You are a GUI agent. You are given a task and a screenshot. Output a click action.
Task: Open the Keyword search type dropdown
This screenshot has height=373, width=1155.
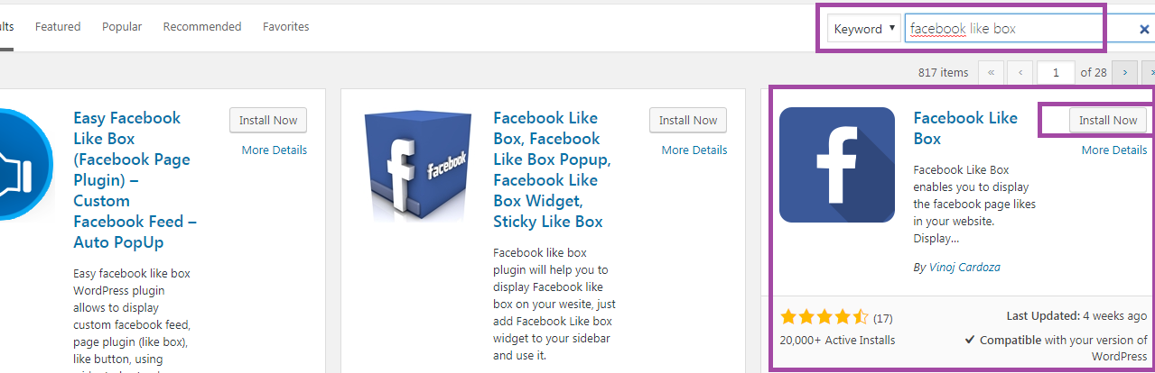(x=864, y=29)
